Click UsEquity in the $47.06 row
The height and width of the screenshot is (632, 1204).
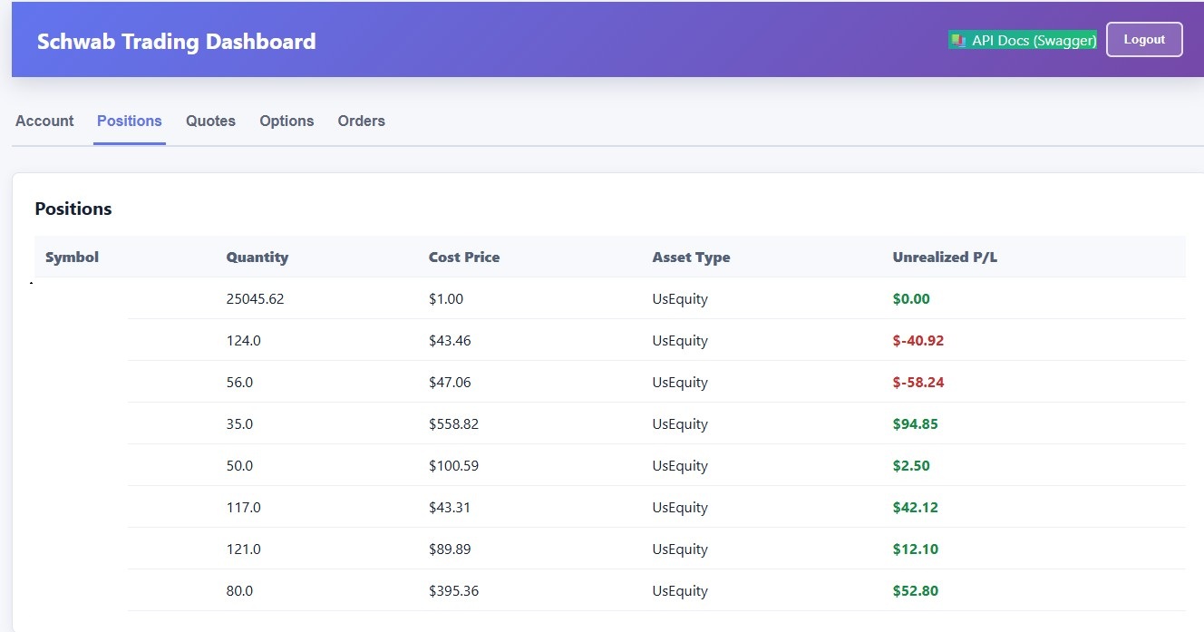coord(680,383)
